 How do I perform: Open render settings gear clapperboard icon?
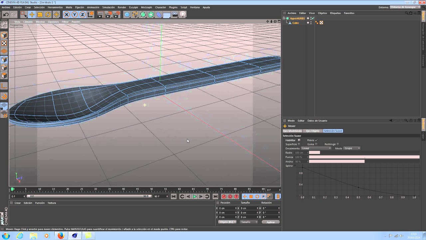(116, 14)
